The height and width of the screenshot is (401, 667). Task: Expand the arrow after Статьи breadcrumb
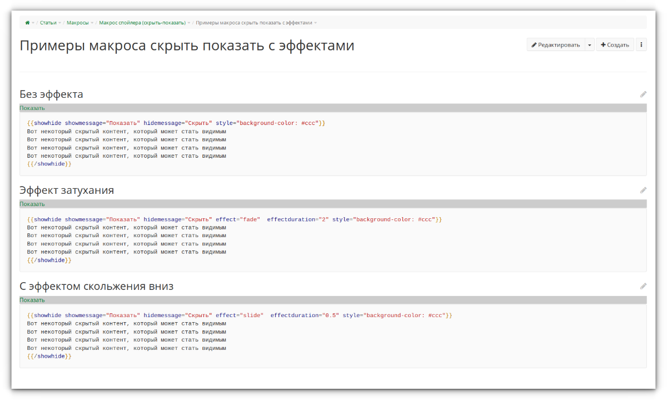click(59, 23)
